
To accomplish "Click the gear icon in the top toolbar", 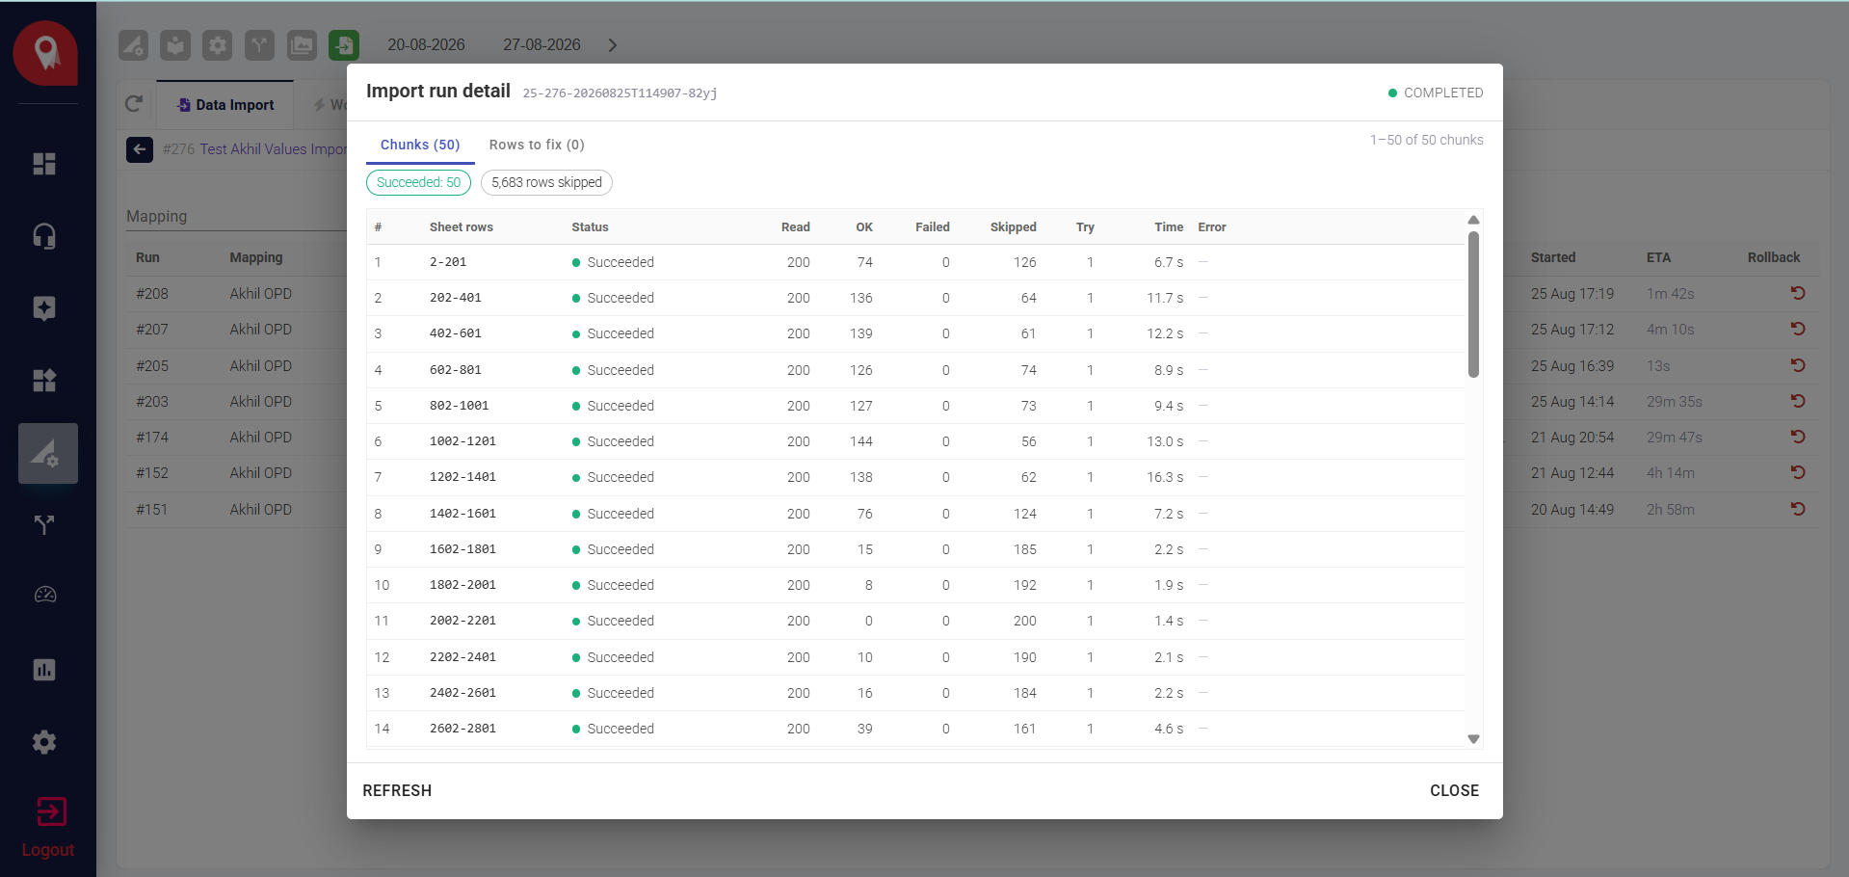I will 218,45.
